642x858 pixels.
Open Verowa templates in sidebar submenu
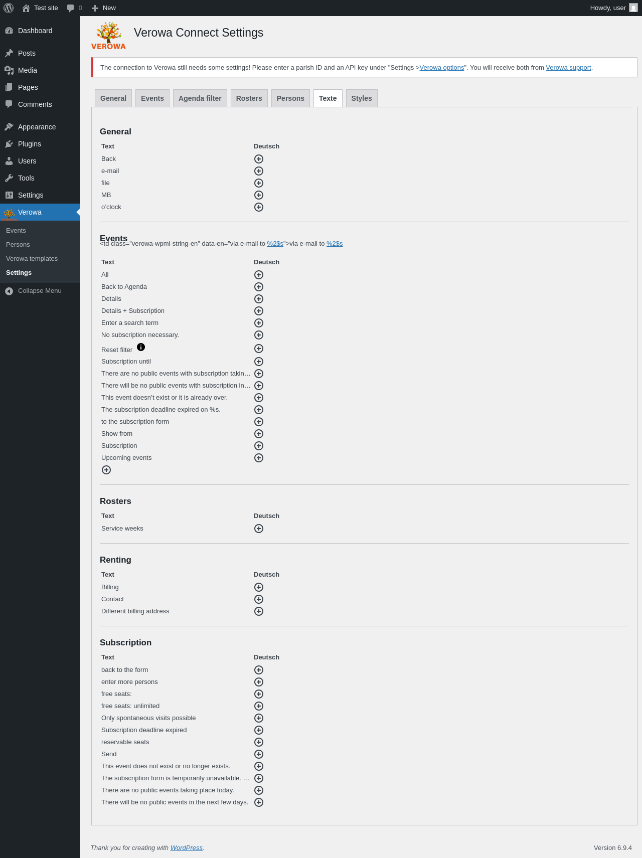(x=32, y=259)
